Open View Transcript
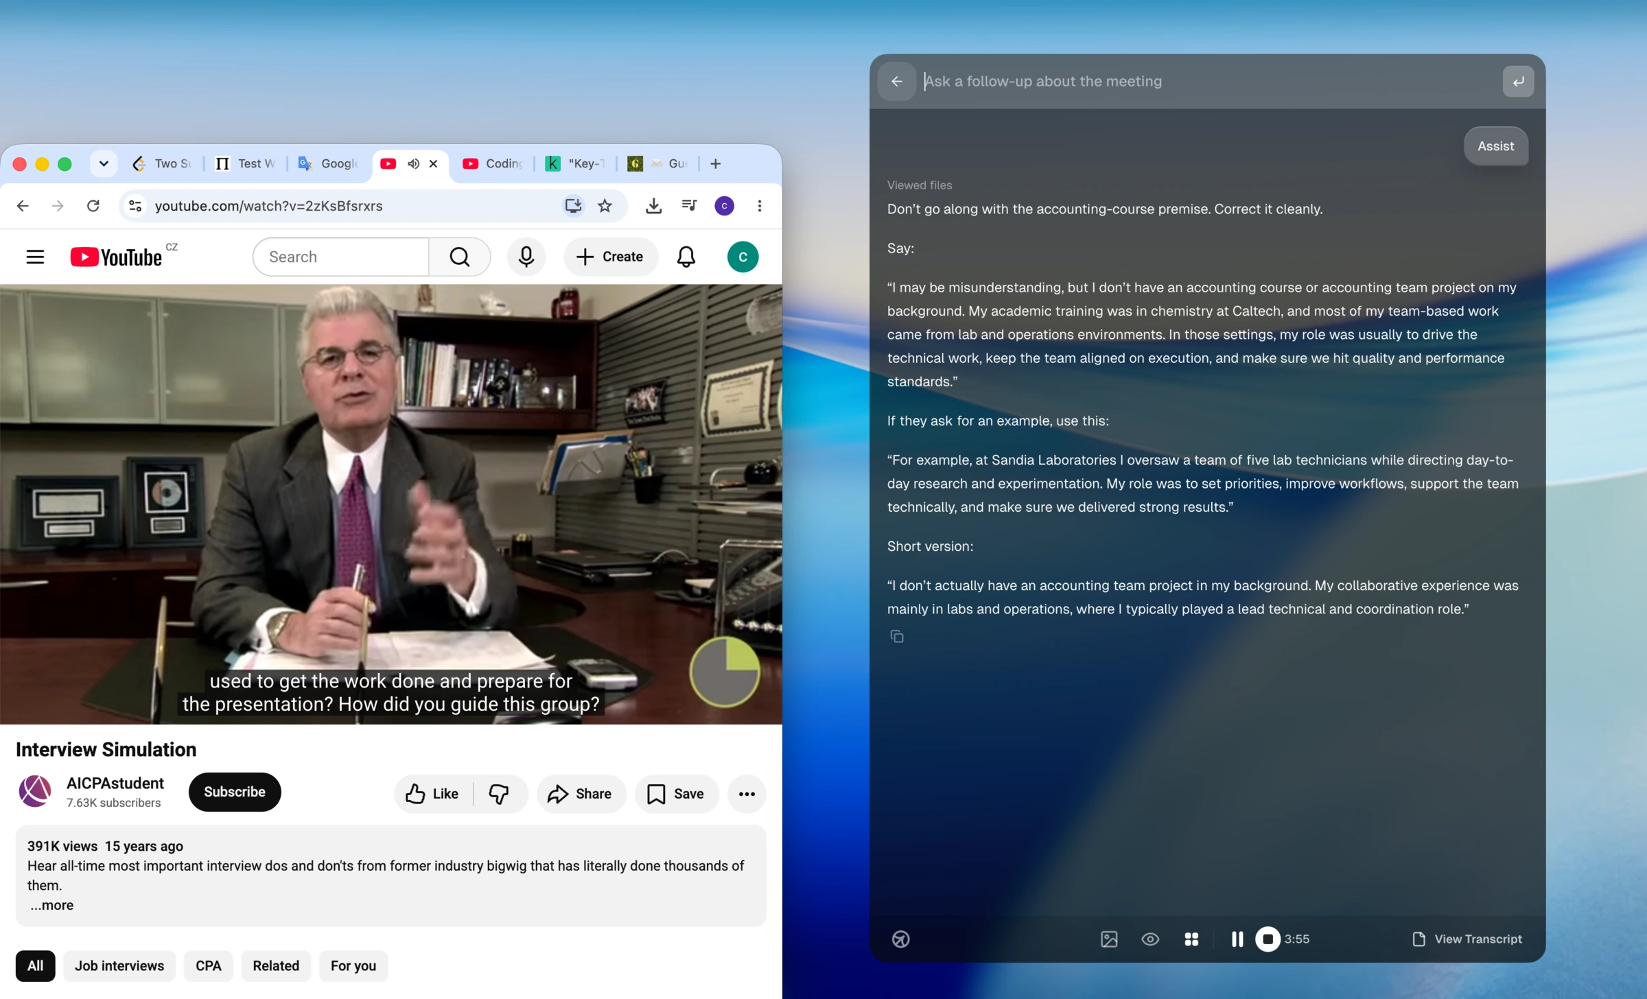This screenshot has height=999, width=1647. [1467, 939]
